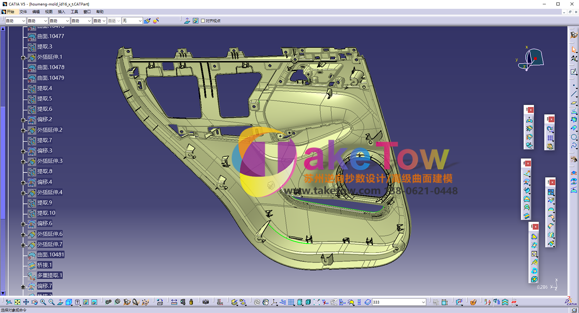
Task: Click the Sketcher icon in right toolbar
Action: [x=574, y=72]
